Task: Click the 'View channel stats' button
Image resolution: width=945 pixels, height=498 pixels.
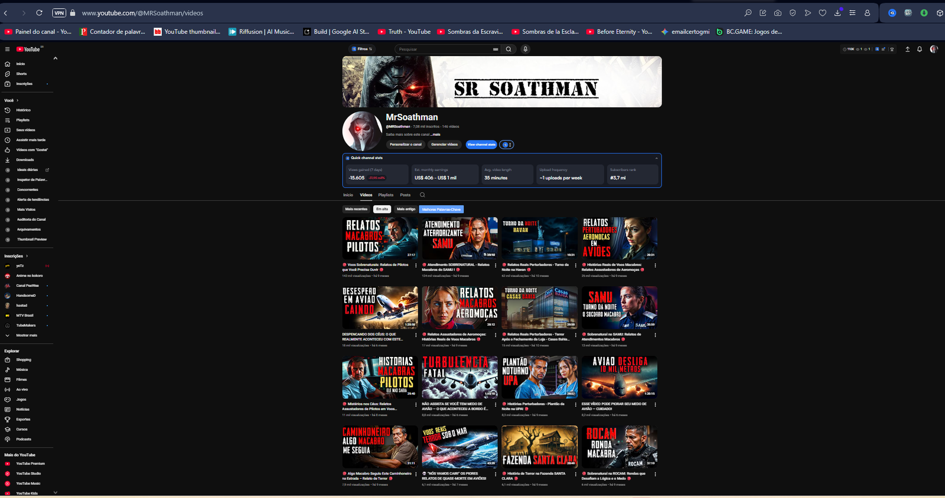Action: point(481,145)
